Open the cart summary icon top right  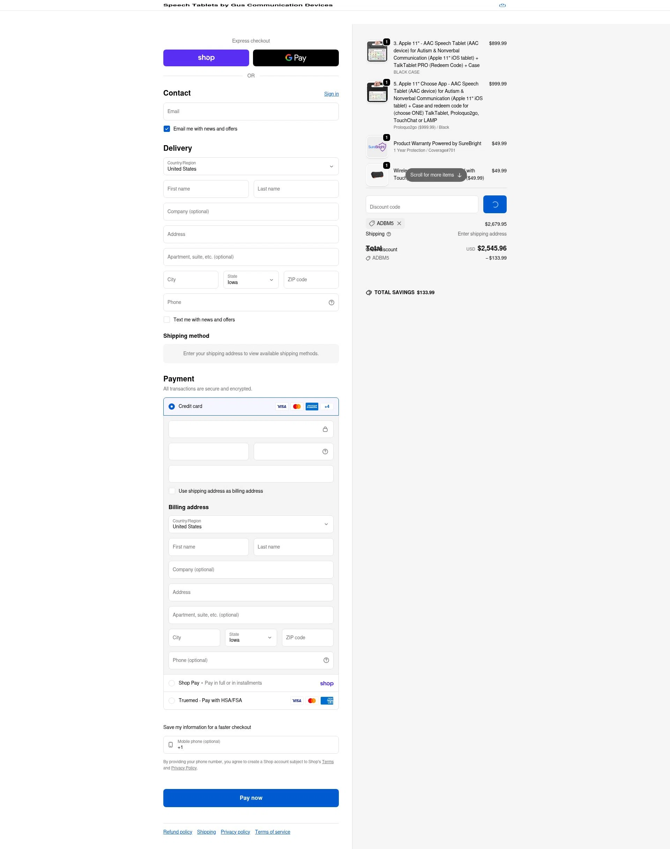pos(502,5)
